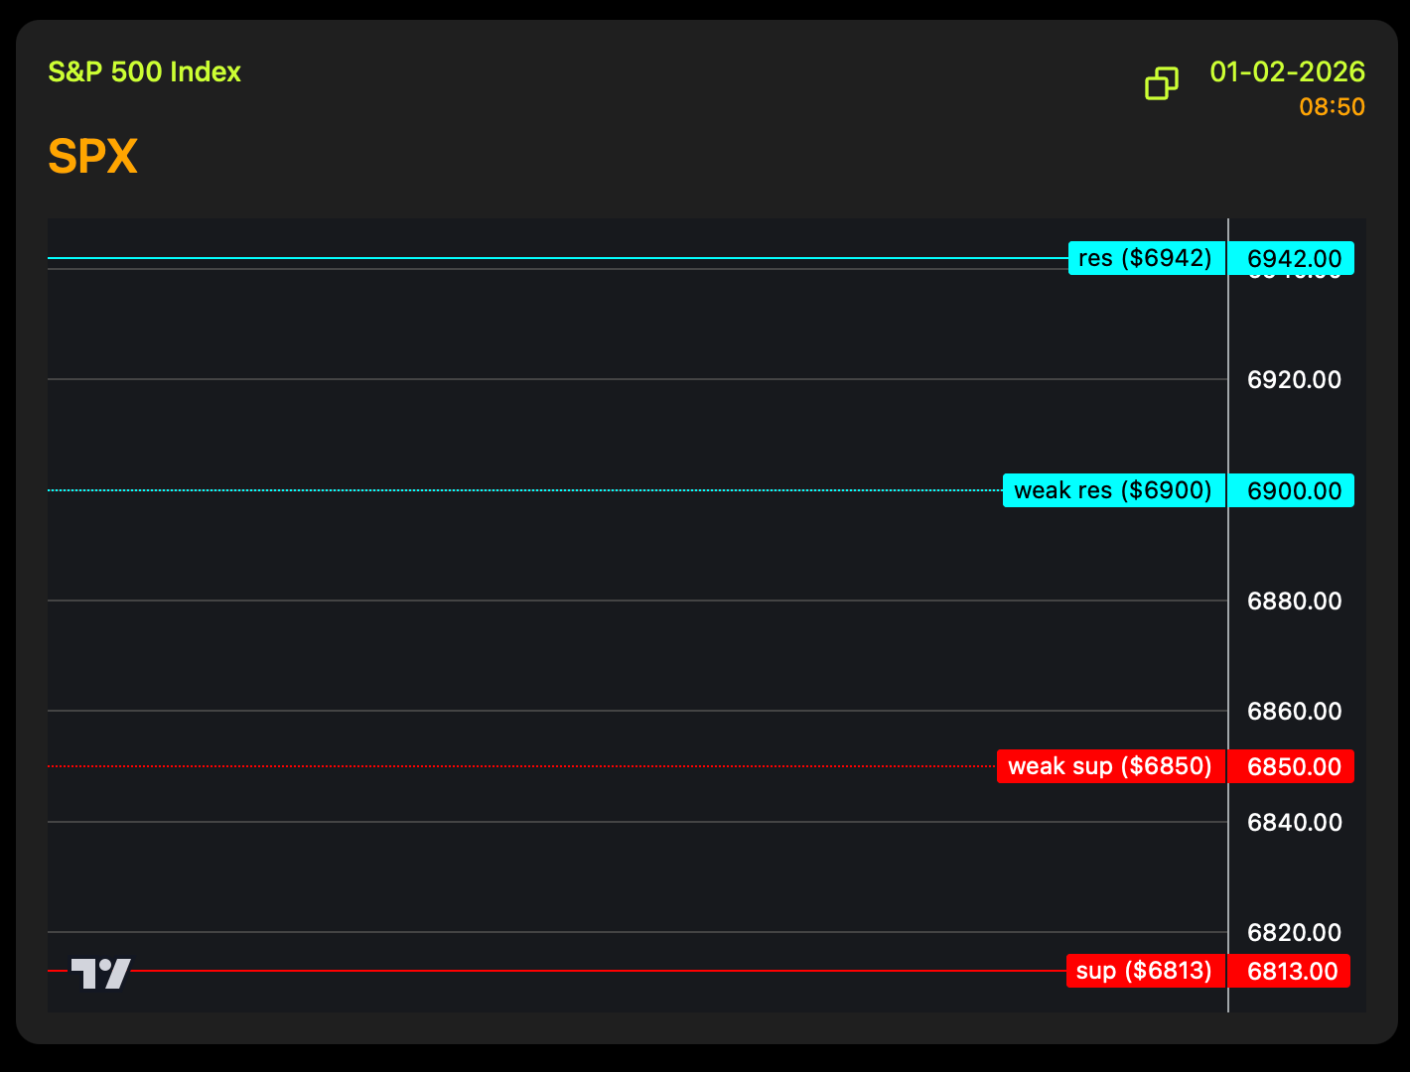Click the S&P 500 Index title
The height and width of the screenshot is (1072, 1410).
click(145, 72)
